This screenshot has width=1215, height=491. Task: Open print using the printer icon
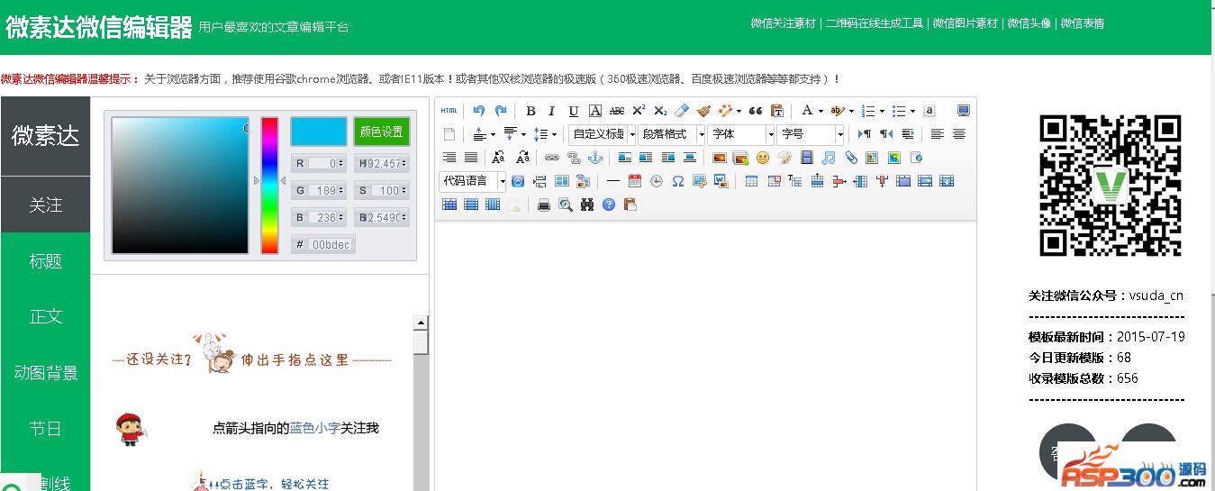click(544, 205)
